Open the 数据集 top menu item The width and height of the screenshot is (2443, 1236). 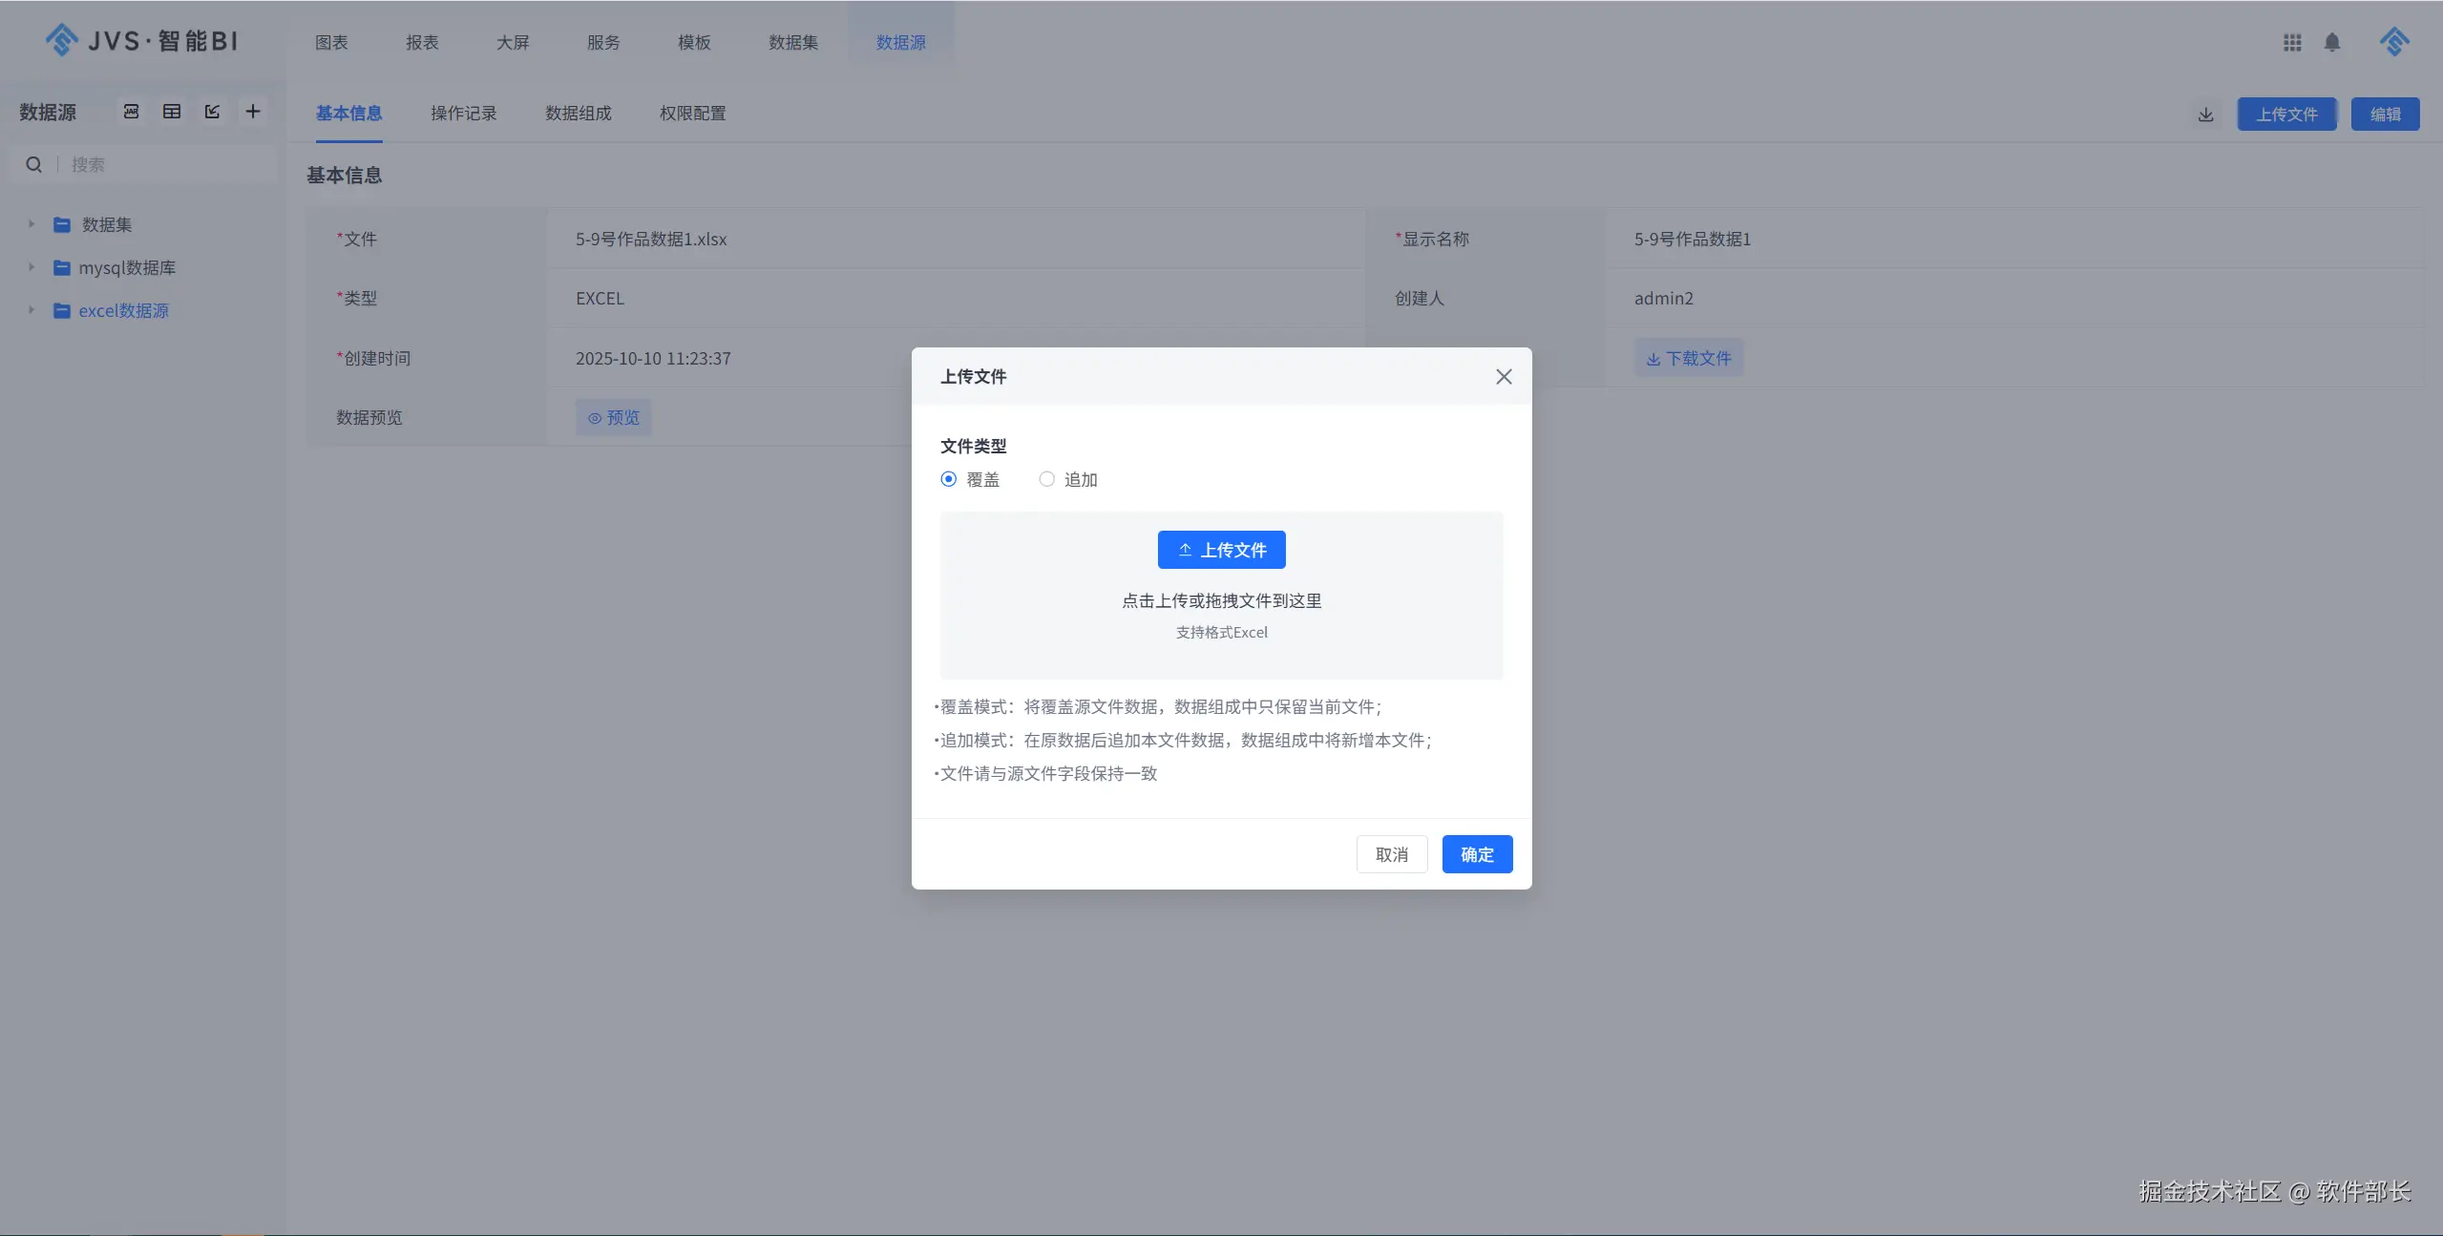point(792,42)
